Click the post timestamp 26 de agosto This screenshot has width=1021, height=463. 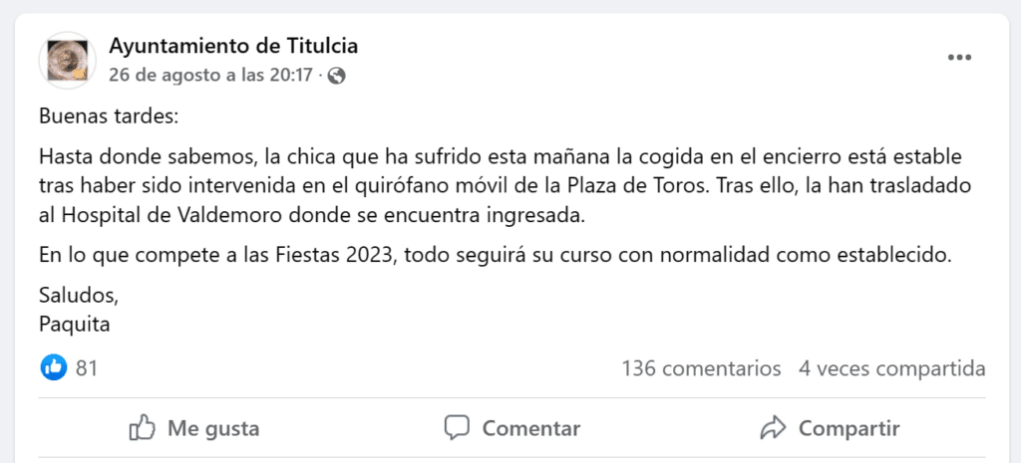pyautogui.click(x=210, y=75)
